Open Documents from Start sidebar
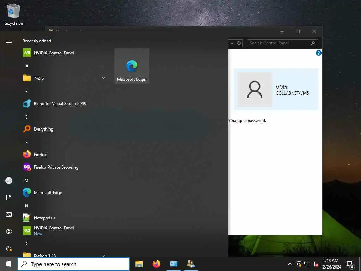The height and width of the screenshot is (271, 361). [9, 198]
